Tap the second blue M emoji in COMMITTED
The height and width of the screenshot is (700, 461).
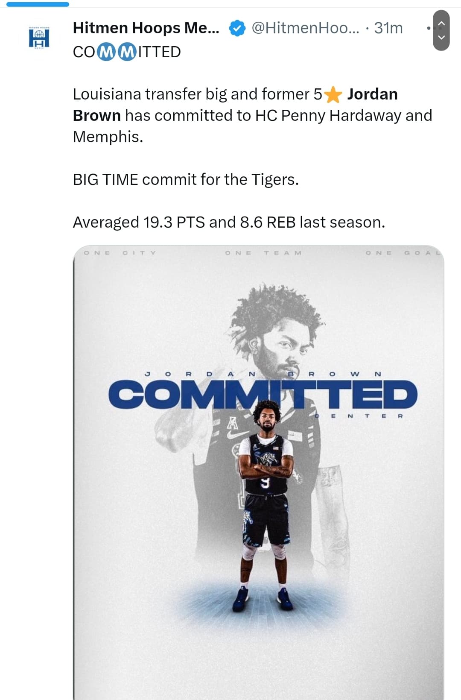pyautogui.click(x=126, y=52)
